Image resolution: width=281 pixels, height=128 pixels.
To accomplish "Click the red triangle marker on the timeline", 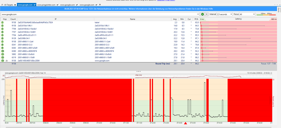I will 185,123.
